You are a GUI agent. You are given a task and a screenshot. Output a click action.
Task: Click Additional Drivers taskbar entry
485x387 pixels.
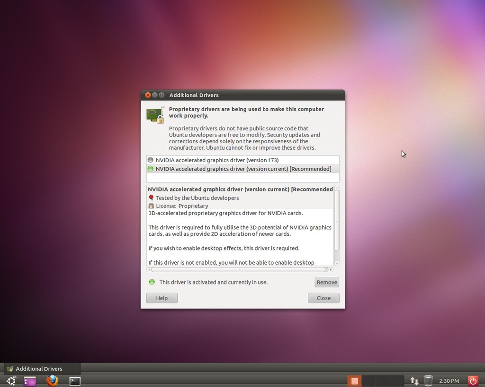[x=42, y=369]
